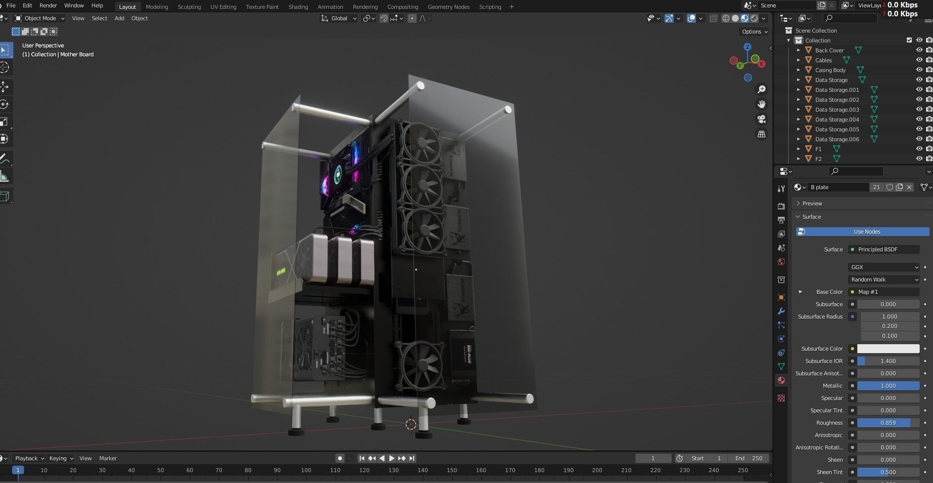Switch to wireframe shading
933x483 pixels.
coord(726,18)
